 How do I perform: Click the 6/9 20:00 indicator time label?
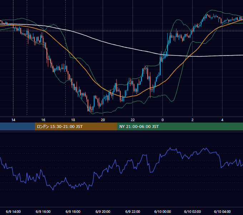click(x=103, y=211)
